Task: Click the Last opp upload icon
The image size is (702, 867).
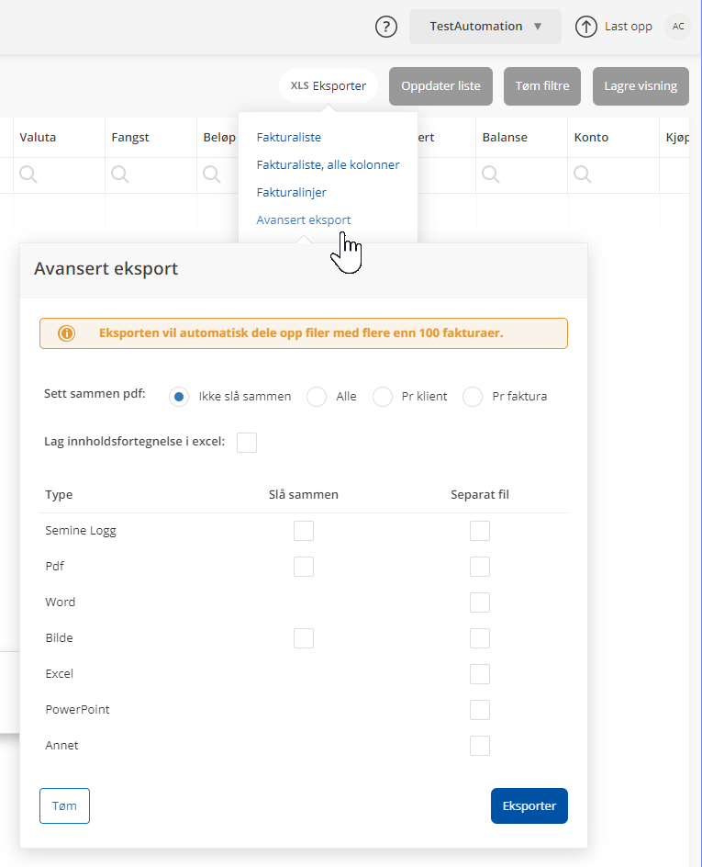Action: click(585, 27)
